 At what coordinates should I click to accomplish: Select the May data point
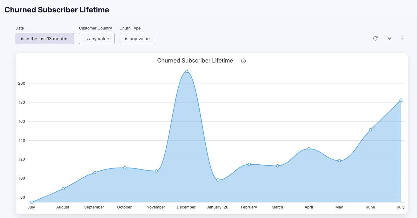pos(339,161)
